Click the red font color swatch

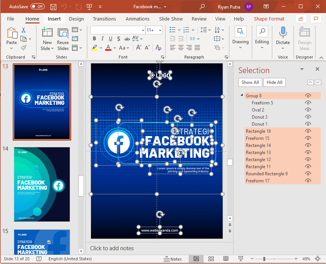click(108, 48)
